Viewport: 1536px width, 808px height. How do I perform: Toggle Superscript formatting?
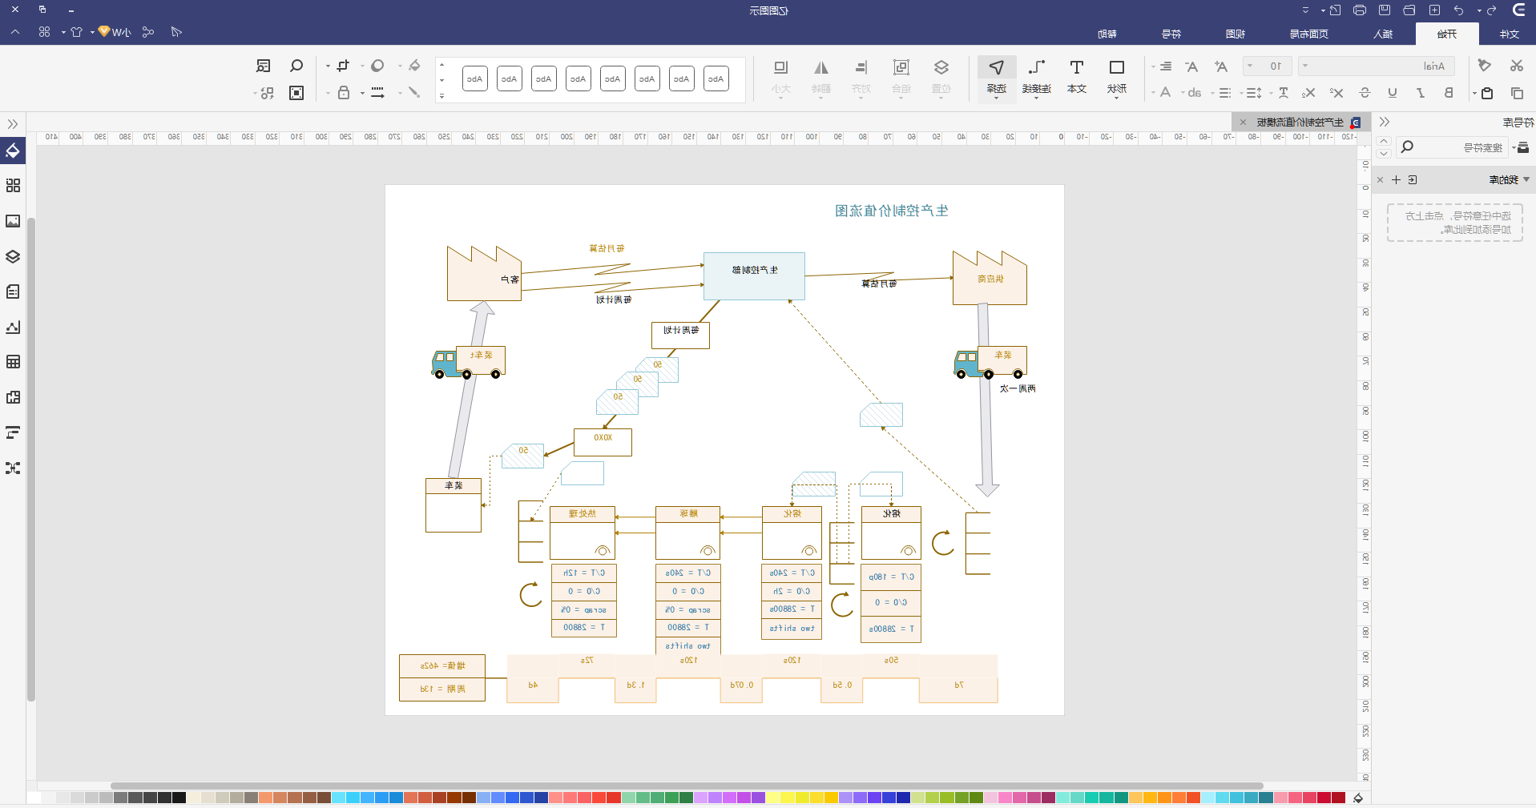click(1336, 93)
